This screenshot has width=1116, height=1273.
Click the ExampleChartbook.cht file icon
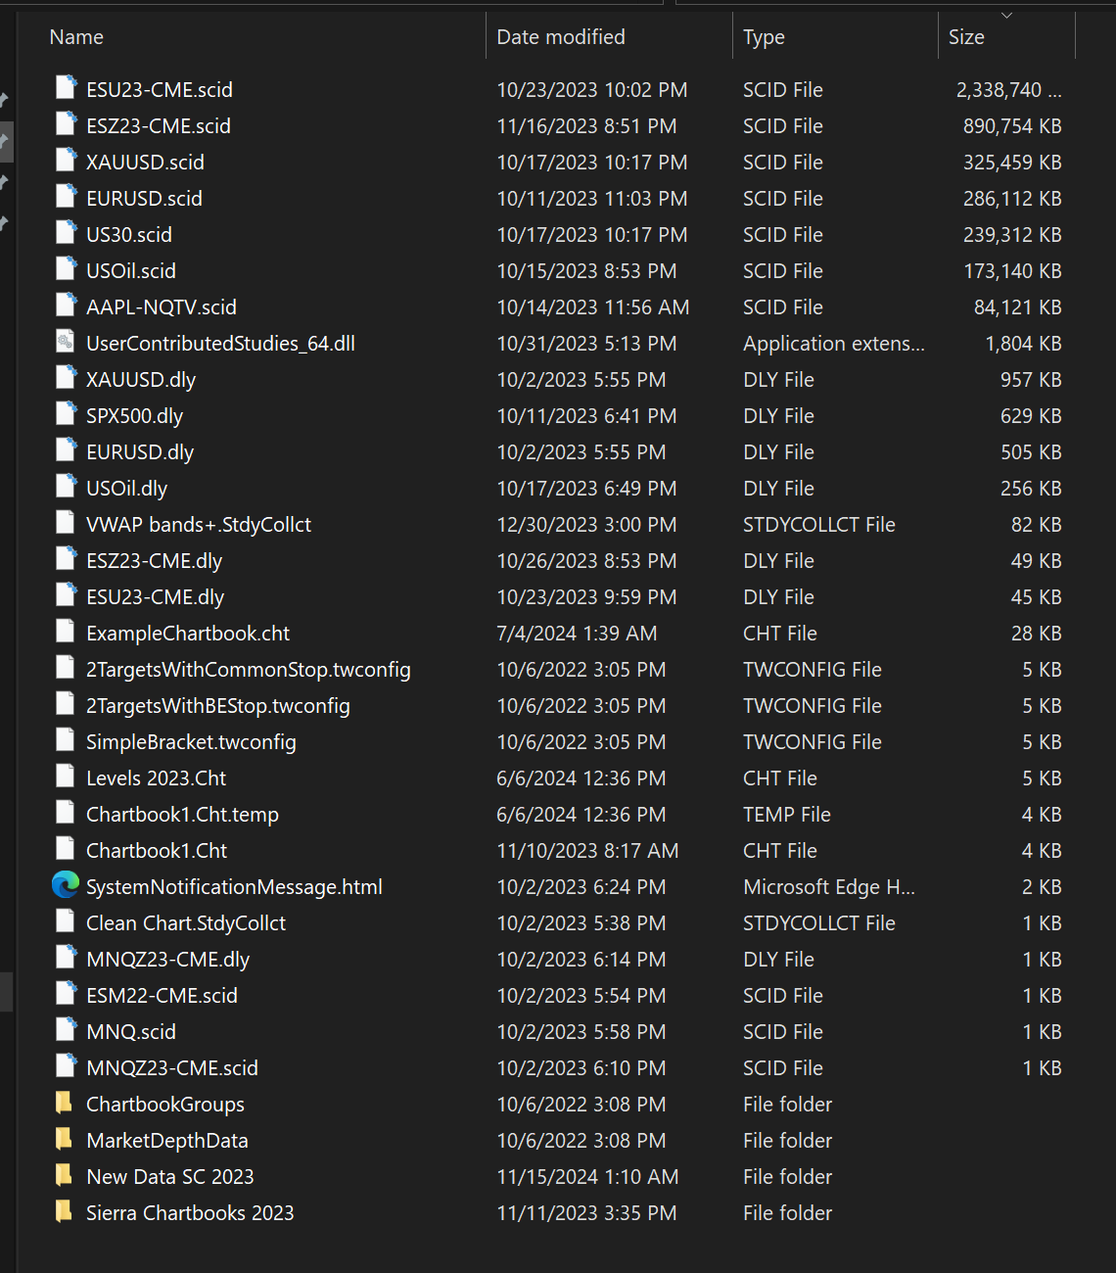click(x=66, y=632)
